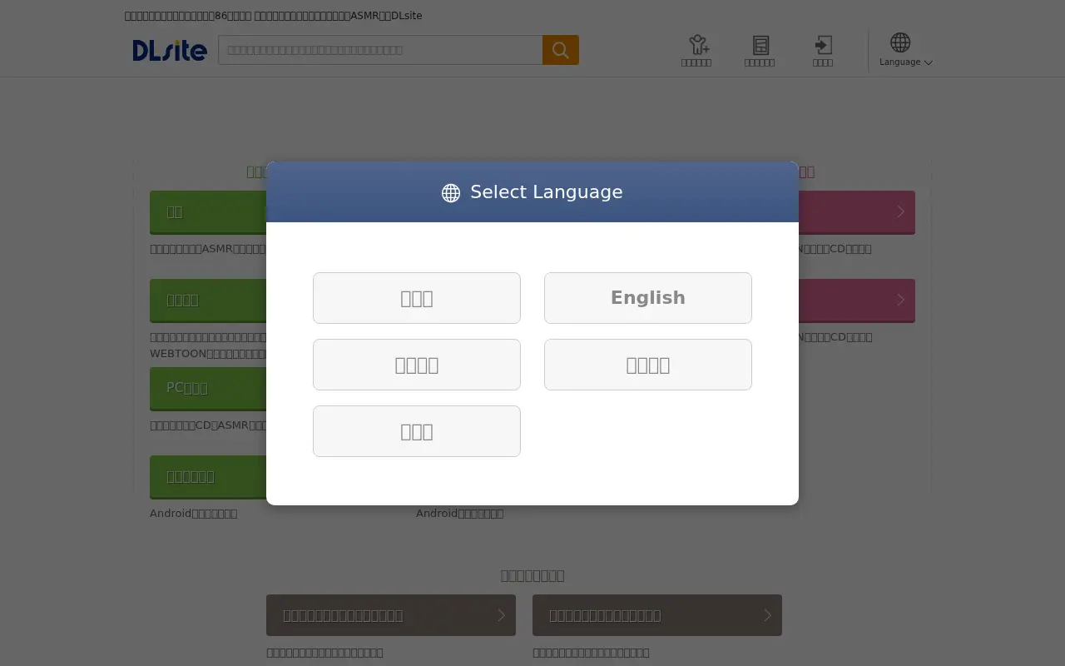Click the description line starting with WEBTOON
1065x666 pixels.
click(x=208, y=354)
